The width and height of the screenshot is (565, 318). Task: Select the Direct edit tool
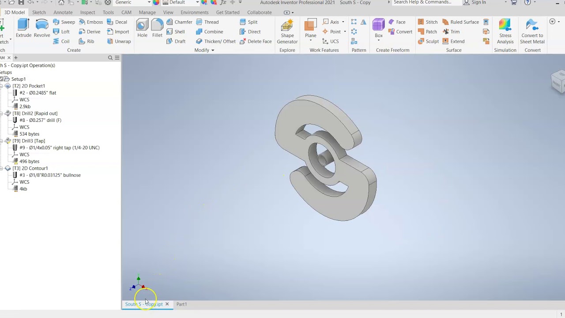pyautogui.click(x=250, y=32)
